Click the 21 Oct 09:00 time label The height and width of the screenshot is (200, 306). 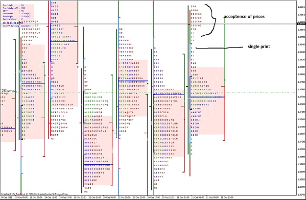212,197
